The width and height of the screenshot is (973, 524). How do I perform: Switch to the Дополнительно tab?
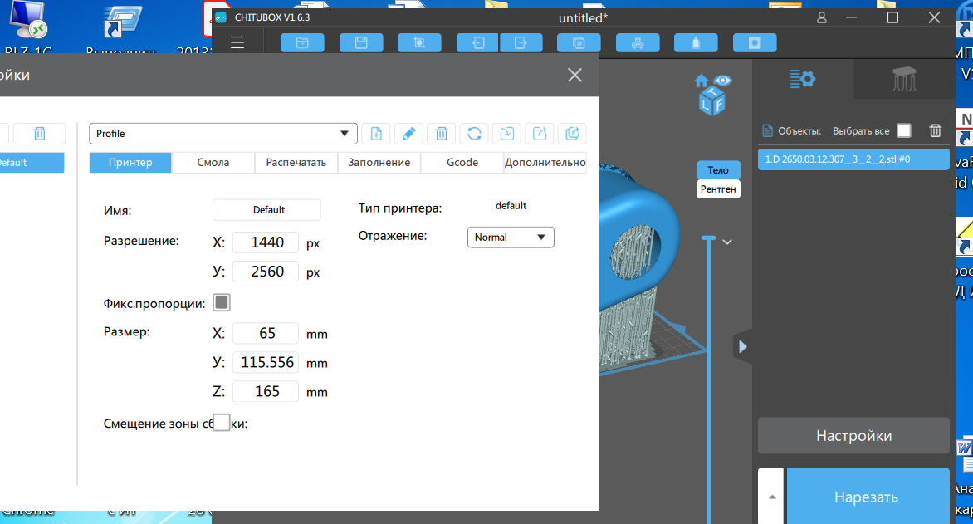coord(545,162)
